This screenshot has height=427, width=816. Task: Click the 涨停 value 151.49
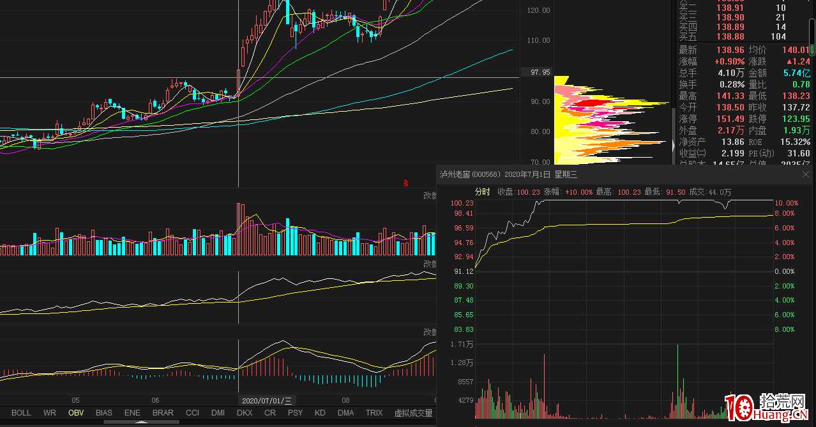pos(730,119)
